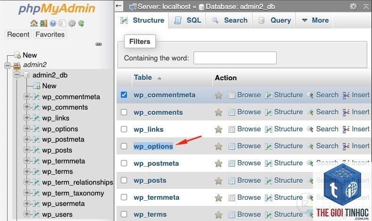Open the wp_options table link
Viewport: 372px width, 221px height.
153,146
